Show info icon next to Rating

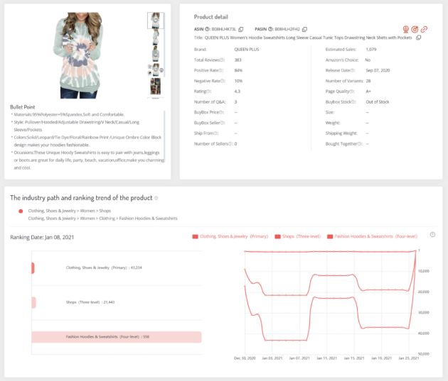click(209, 92)
